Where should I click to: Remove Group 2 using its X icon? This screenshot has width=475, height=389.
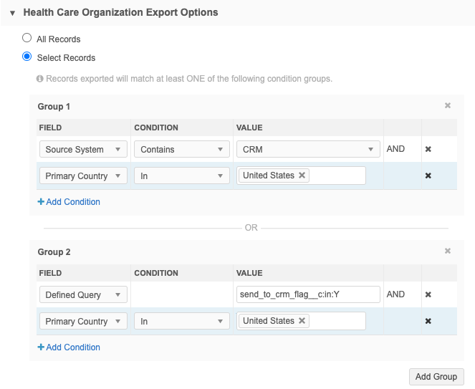[x=448, y=251]
